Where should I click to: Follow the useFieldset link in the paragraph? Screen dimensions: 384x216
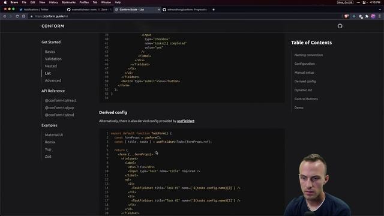pyautogui.click(x=185, y=121)
